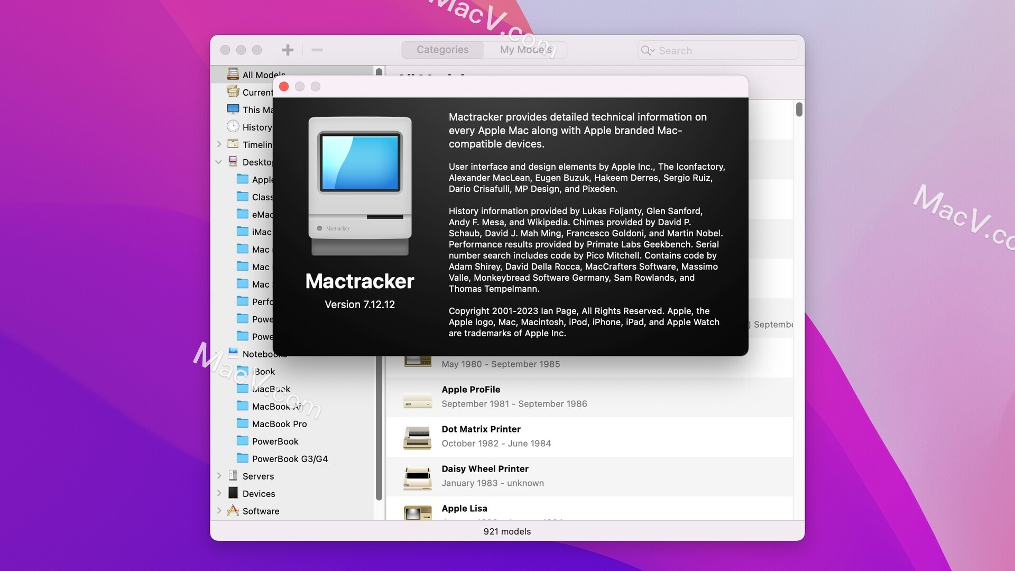Open the Classic folder in sidebar
Viewport: 1015px width, 571px height.
pyautogui.click(x=243, y=196)
